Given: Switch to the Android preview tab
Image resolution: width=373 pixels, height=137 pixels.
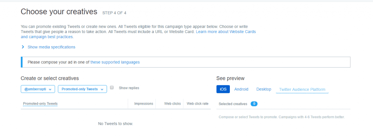Looking at the screenshot, I should point(241,89).
